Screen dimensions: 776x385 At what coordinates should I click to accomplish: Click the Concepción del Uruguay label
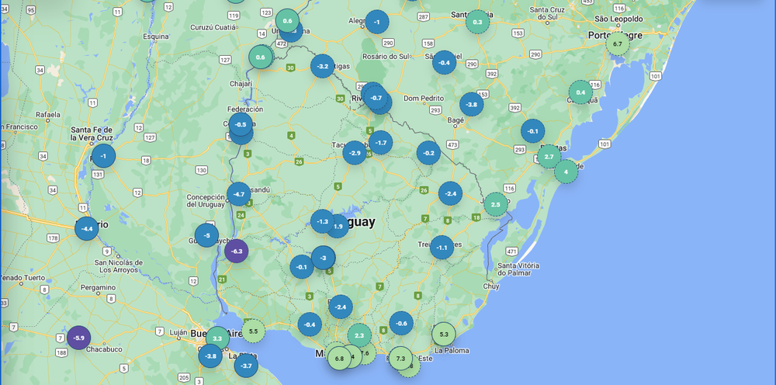coord(206,200)
